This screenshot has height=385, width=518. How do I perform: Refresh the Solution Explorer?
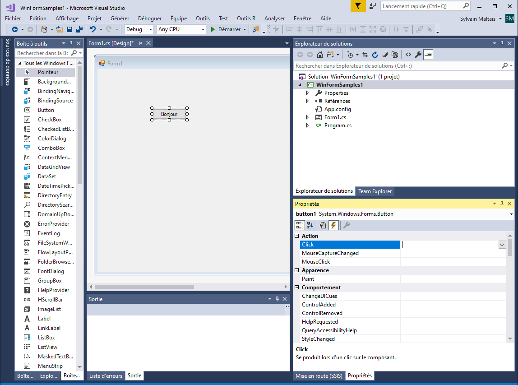[375, 54]
